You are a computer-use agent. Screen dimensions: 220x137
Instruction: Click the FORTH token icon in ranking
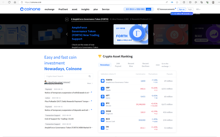103,81
